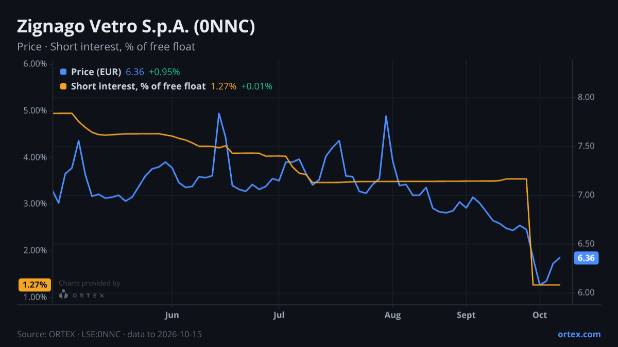Image resolution: width=618 pixels, height=347 pixels.
Task: Click the Aug x-axis label
Action: [393, 315]
